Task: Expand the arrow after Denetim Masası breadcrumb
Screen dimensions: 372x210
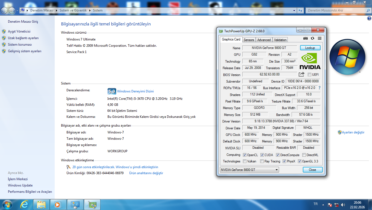Action: 57,10
